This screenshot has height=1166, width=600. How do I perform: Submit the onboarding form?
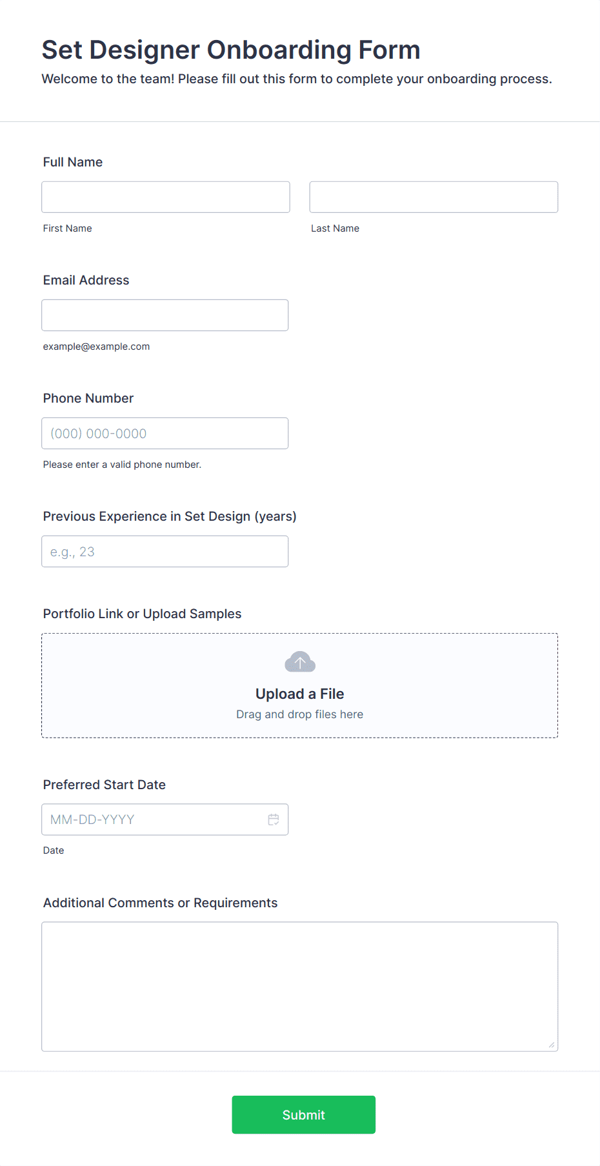pos(304,1114)
